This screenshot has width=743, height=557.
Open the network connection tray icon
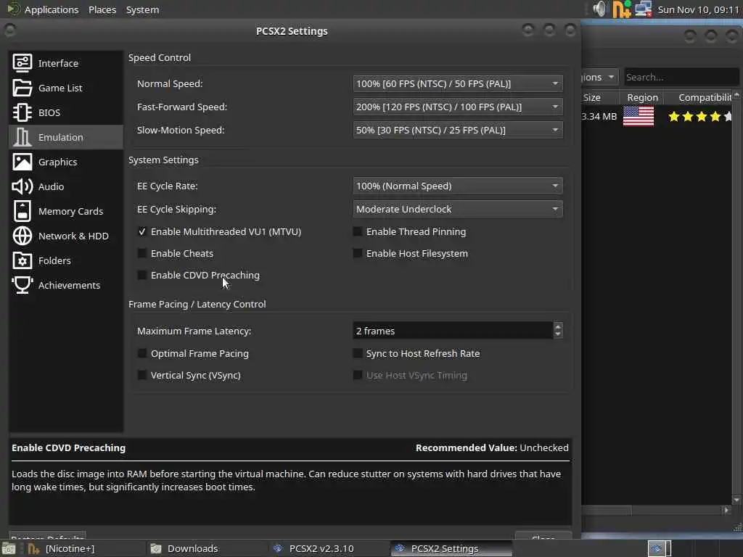644,9
